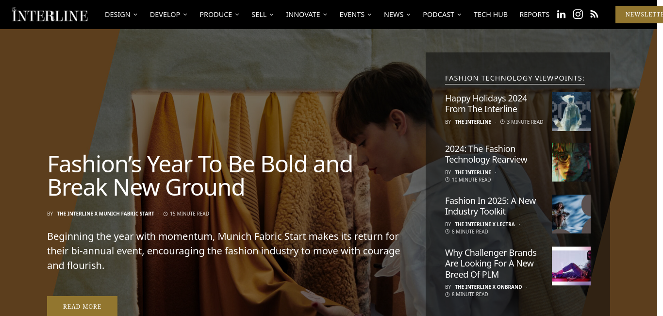This screenshot has width=663, height=316.
Task: Open author link under Fashion Technology Rearview
Action: pos(473,172)
